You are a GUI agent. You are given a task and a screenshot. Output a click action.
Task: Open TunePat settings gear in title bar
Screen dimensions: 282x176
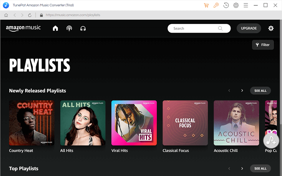(x=236, y=5)
